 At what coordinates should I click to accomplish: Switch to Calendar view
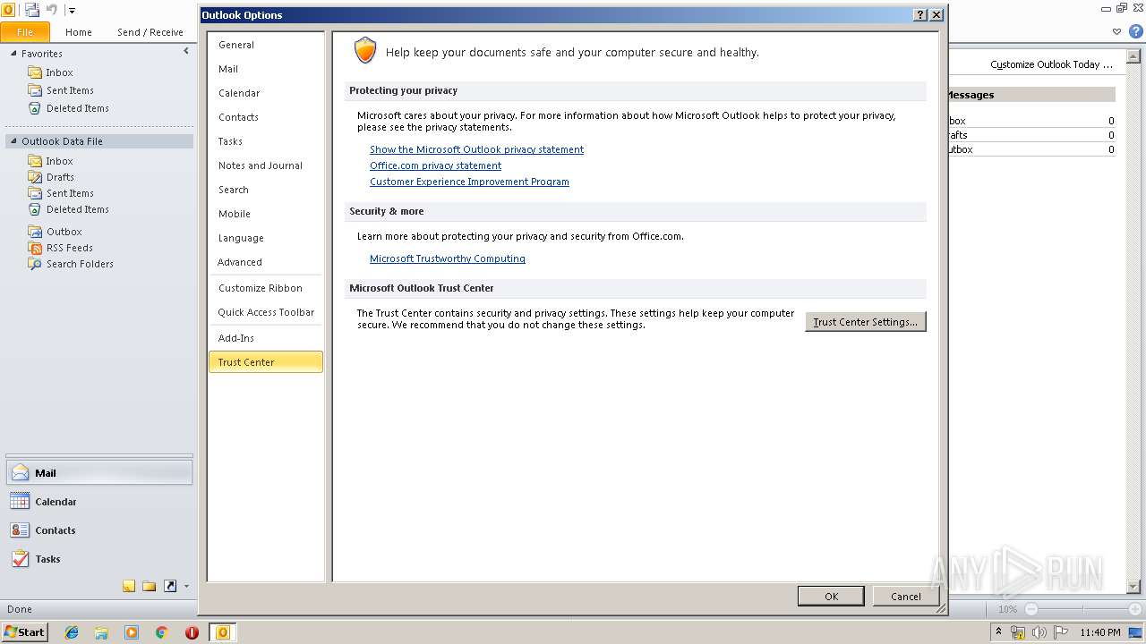(98, 502)
